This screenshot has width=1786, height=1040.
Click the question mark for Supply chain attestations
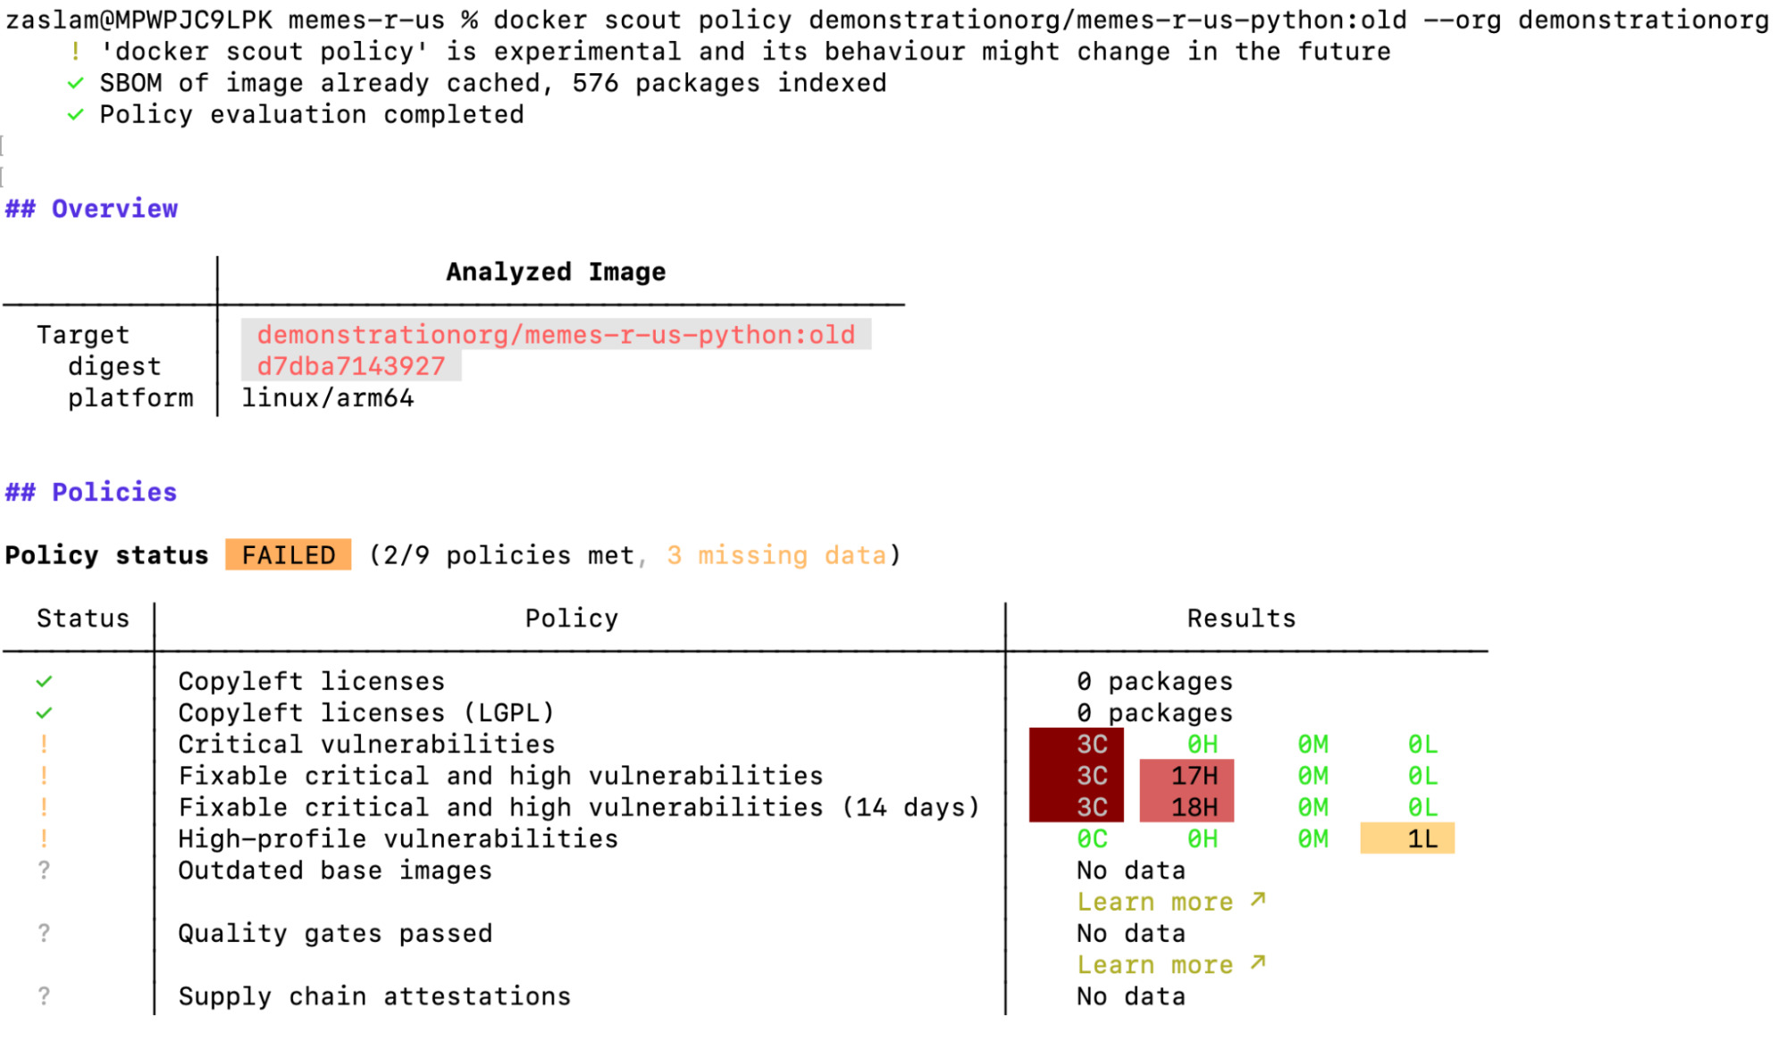point(44,996)
